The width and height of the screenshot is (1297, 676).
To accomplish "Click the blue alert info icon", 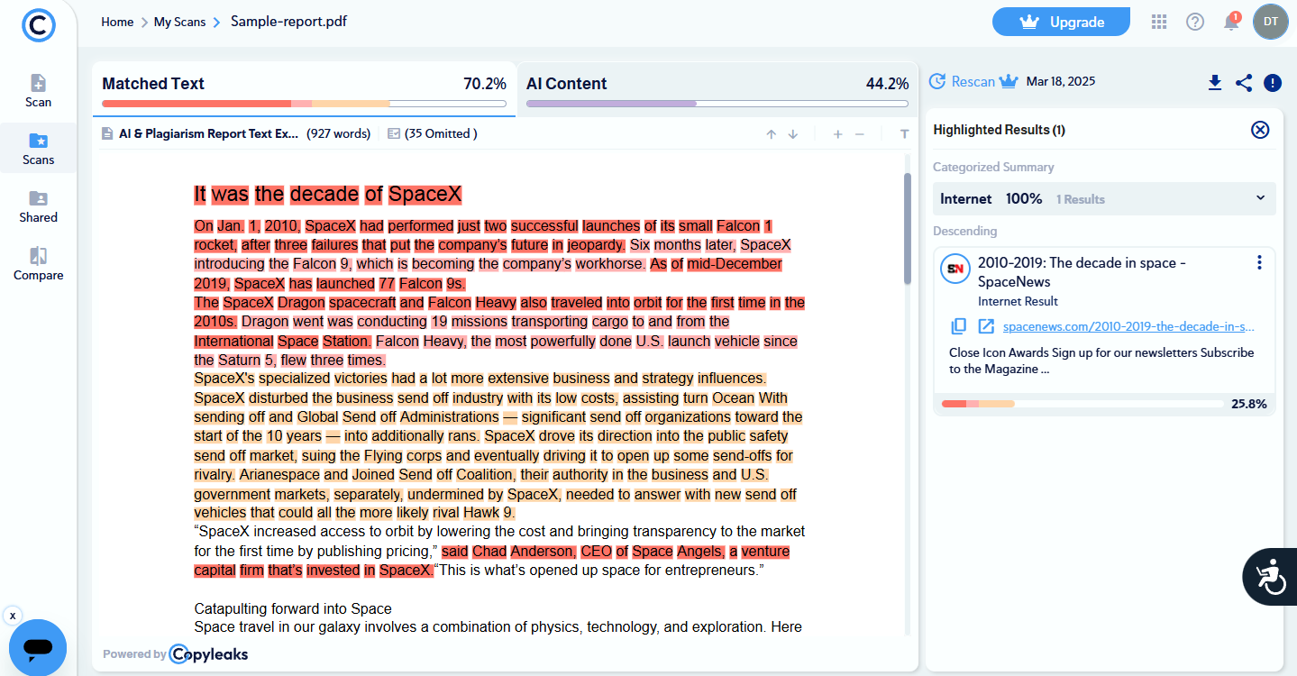I will pos(1273,83).
